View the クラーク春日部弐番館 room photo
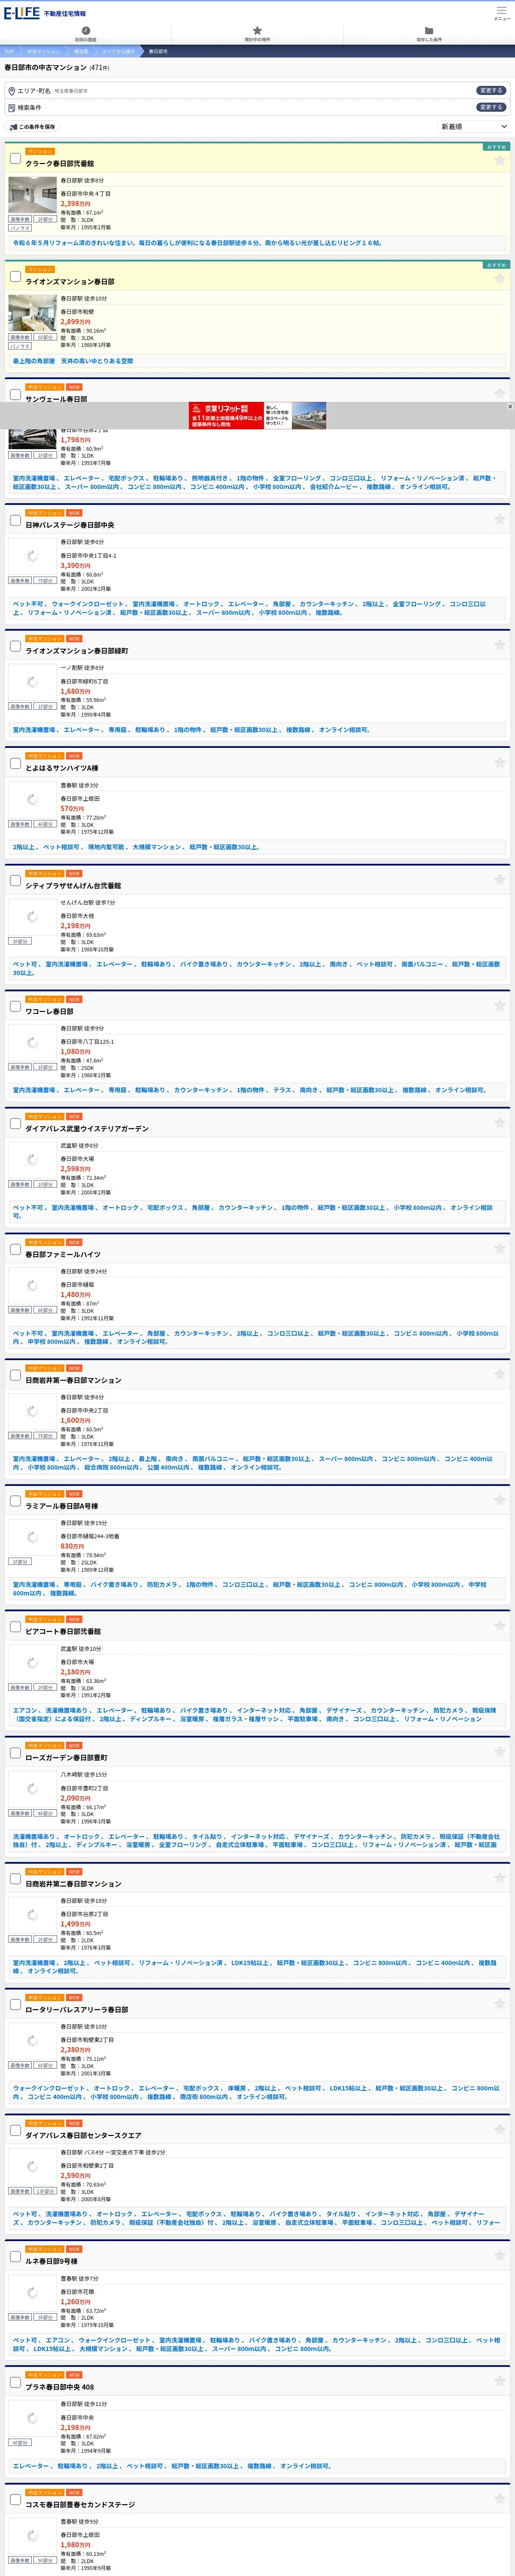 [x=32, y=195]
